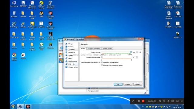Select the PotPlayer 64 bit desktop icon
194x109 pixels.
coord(32,25)
